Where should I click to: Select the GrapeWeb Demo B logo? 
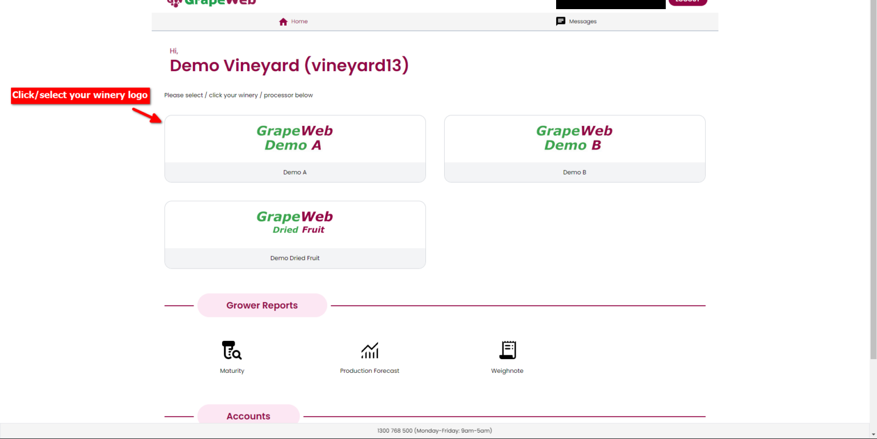574,138
